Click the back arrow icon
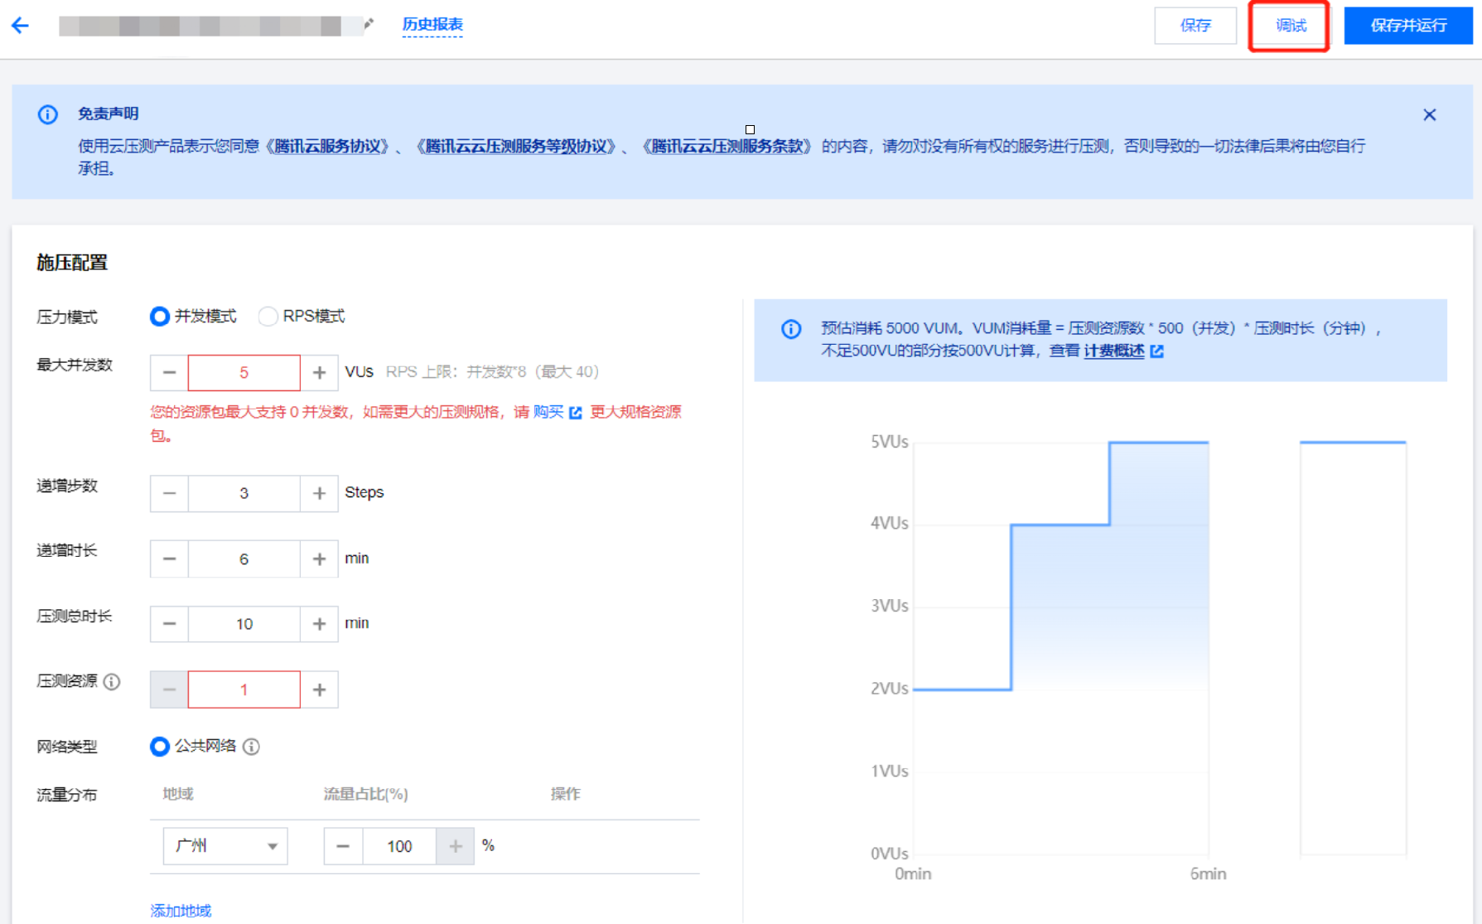Screen dimensions: 1482x924 coord(21,26)
